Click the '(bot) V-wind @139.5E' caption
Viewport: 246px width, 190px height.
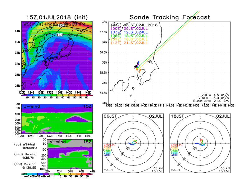(25, 166)
